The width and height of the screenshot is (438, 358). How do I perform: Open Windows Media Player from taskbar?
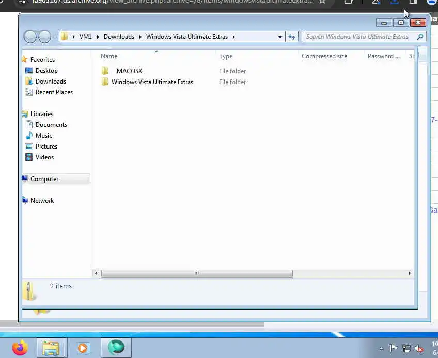click(x=83, y=348)
